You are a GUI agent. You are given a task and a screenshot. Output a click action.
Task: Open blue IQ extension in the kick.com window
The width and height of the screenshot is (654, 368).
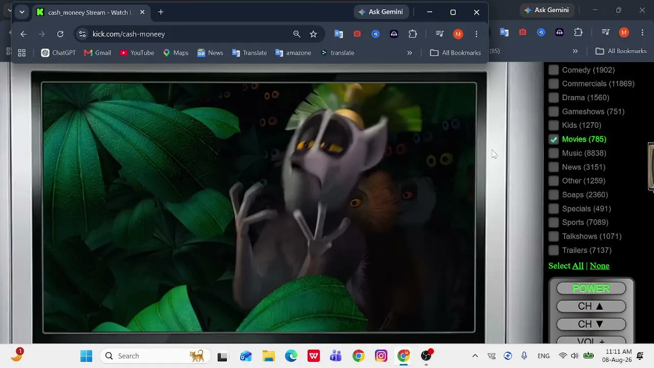376,34
